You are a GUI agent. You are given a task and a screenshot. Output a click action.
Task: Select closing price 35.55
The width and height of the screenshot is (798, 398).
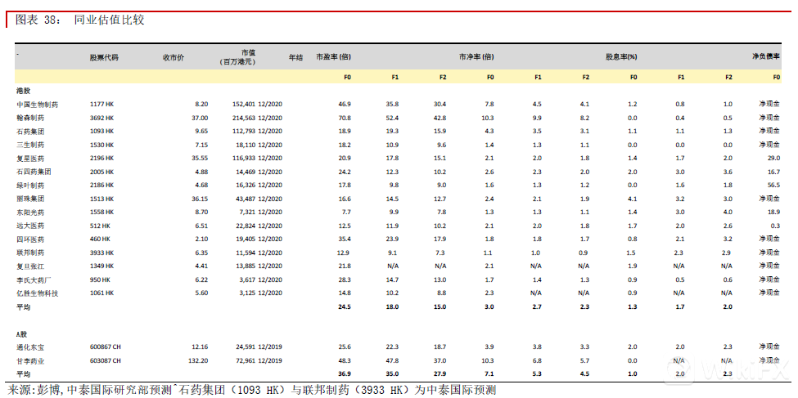tap(200, 158)
